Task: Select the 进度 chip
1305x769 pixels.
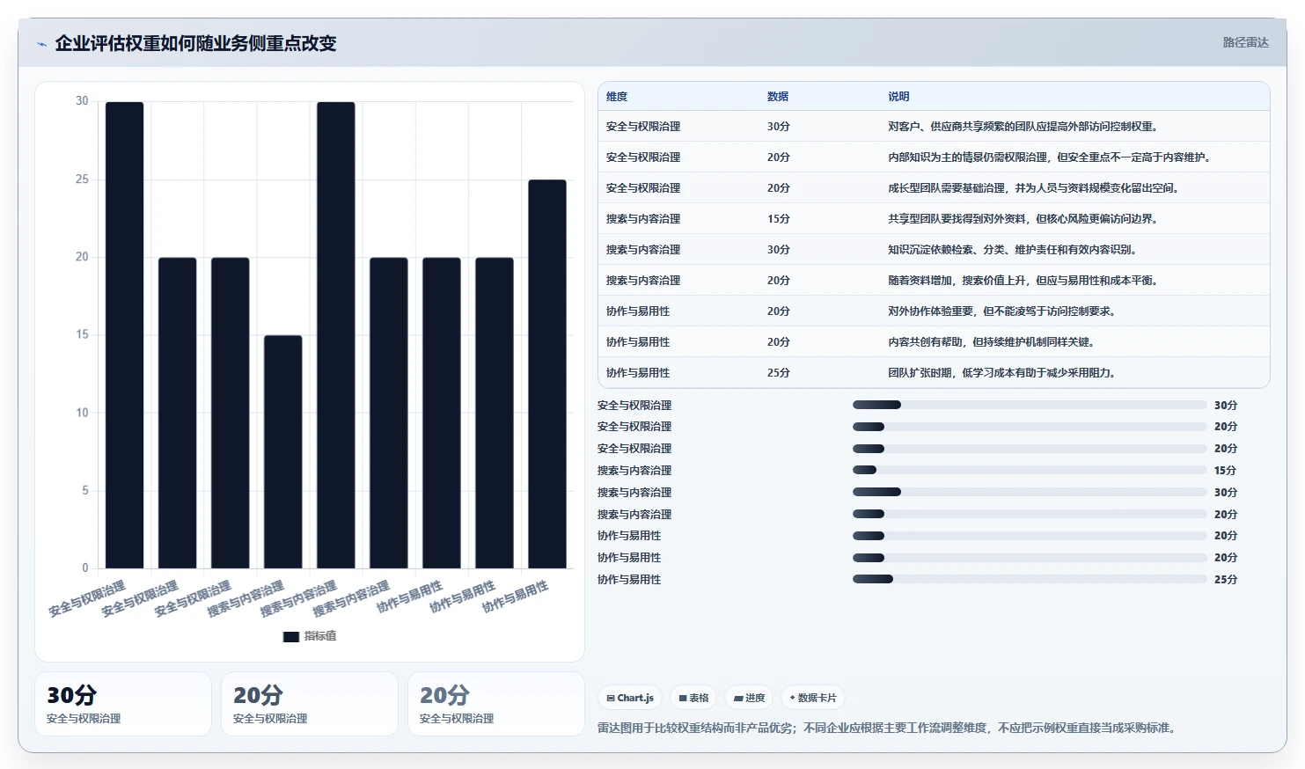Action: click(x=749, y=698)
